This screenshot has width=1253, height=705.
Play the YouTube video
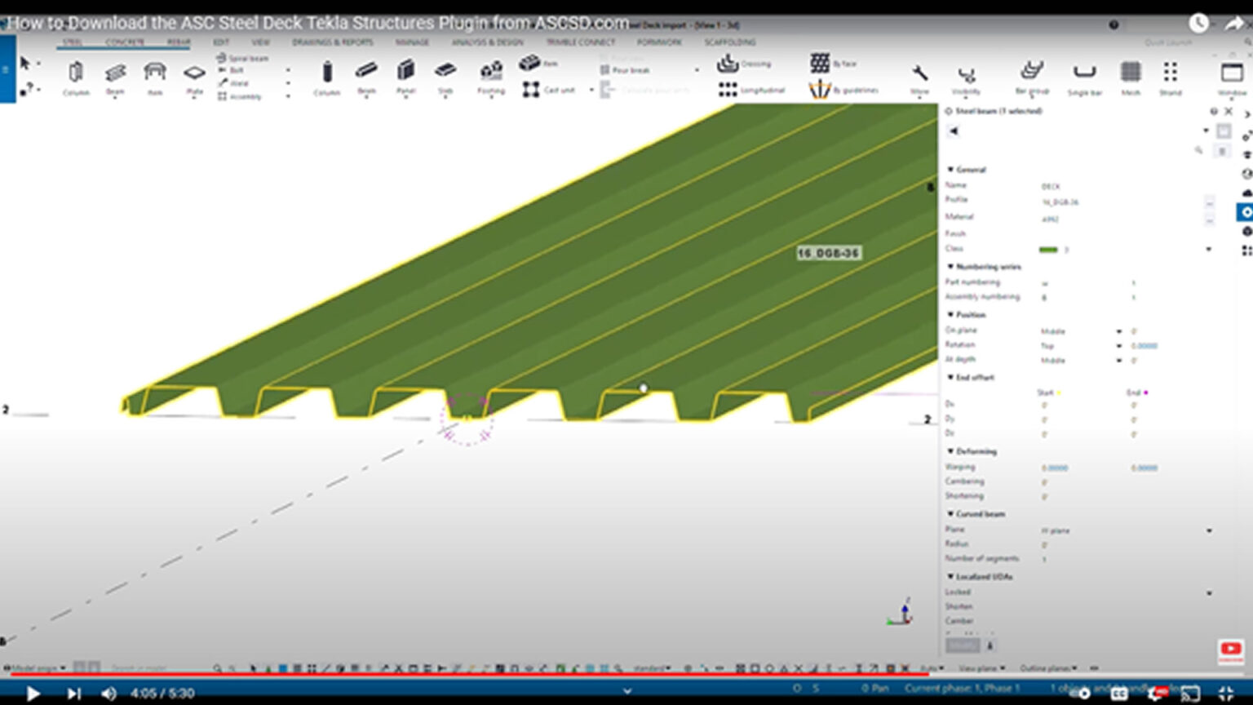tap(33, 694)
